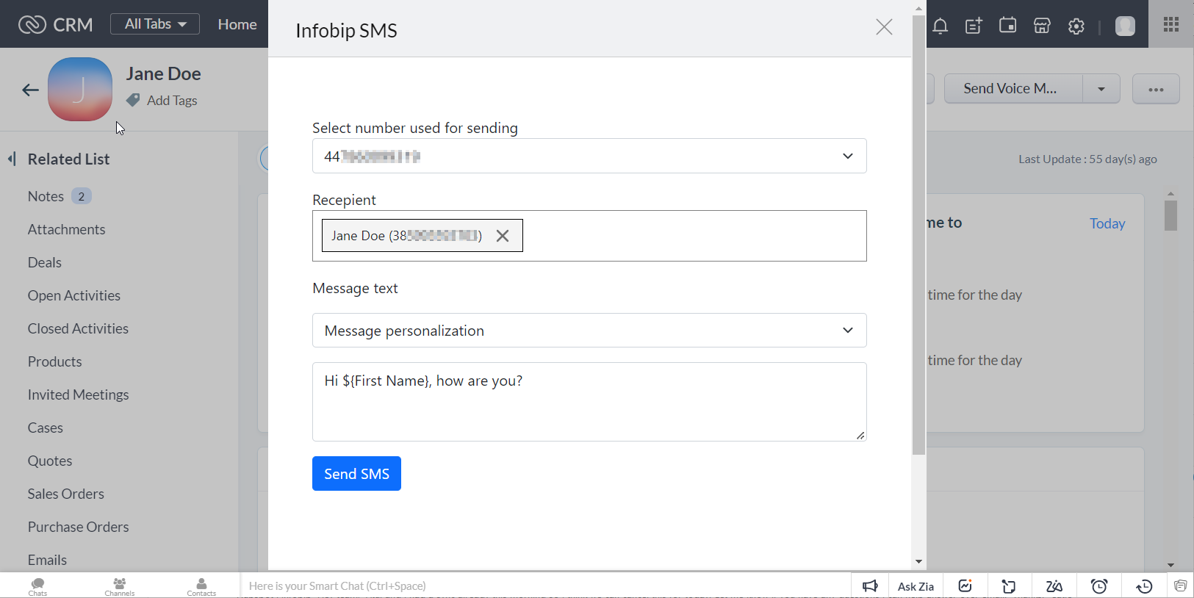Open the marketplace store icon

[1042, 26]
